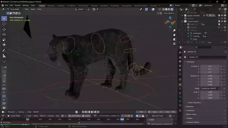Toggle lock for Location X
Viewport: 228px width, 128px height.
pos(221,66)
